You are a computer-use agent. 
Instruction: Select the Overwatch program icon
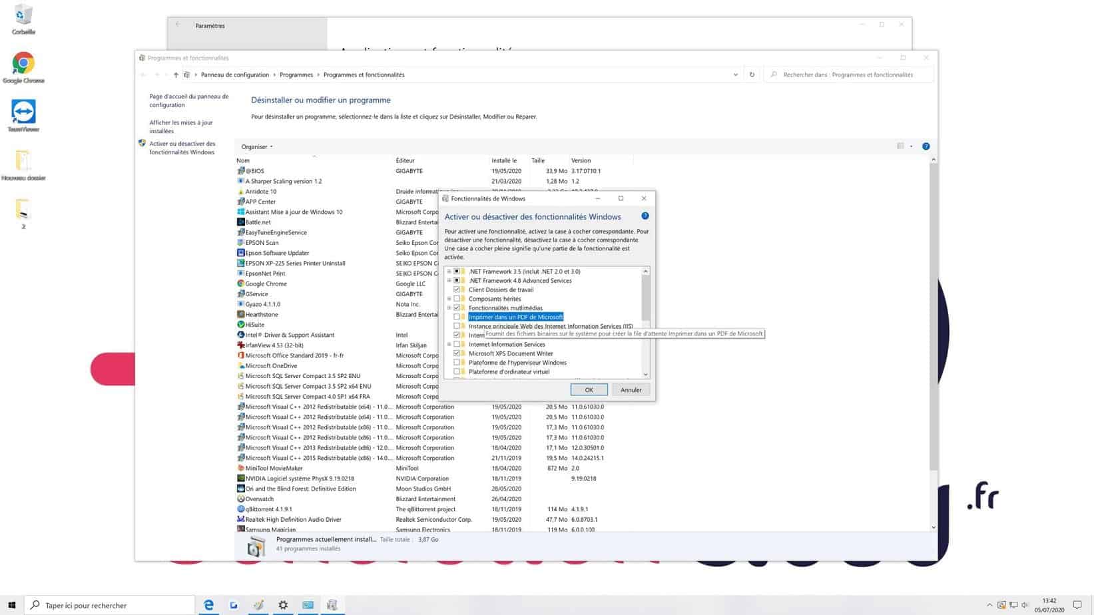[x=241, y=499]
